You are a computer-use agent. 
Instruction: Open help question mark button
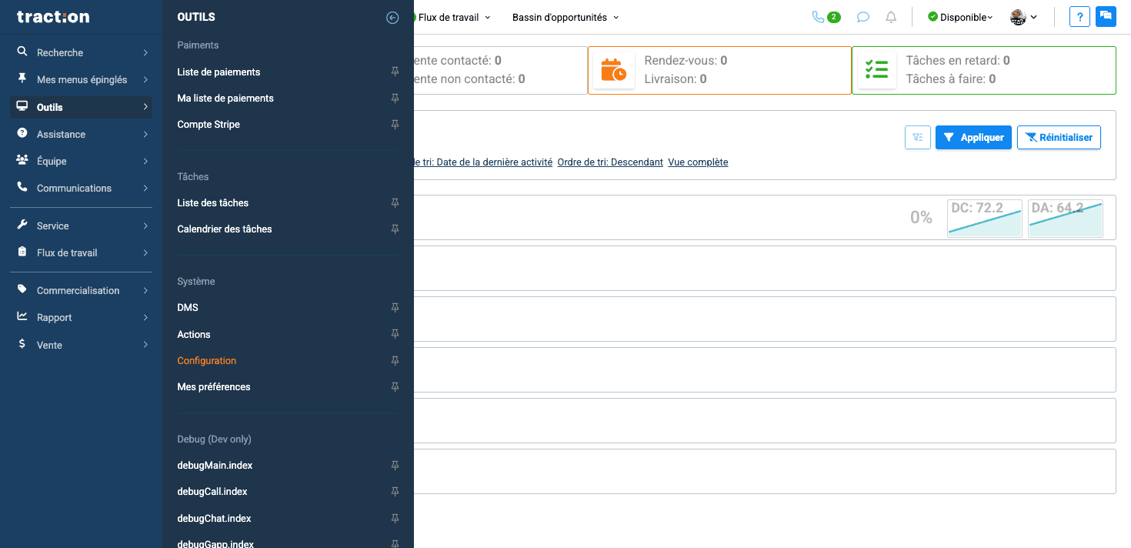(1079, 17)
